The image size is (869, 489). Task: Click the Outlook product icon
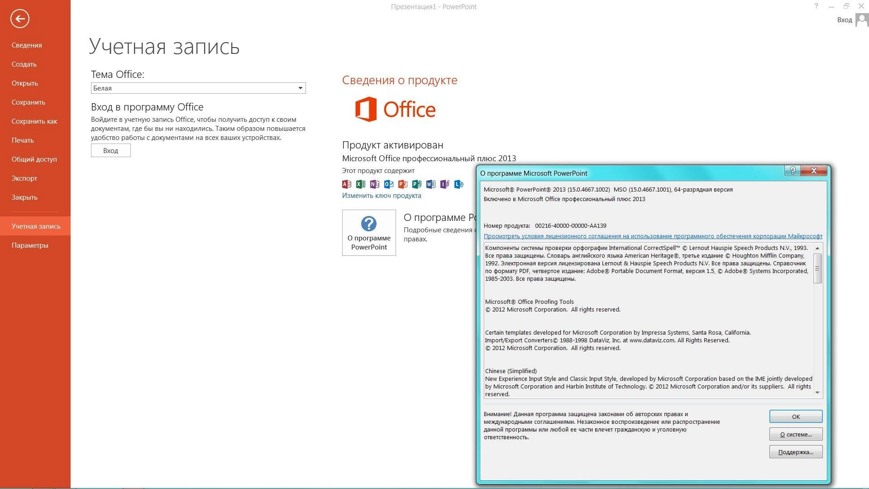click(389, 184)
